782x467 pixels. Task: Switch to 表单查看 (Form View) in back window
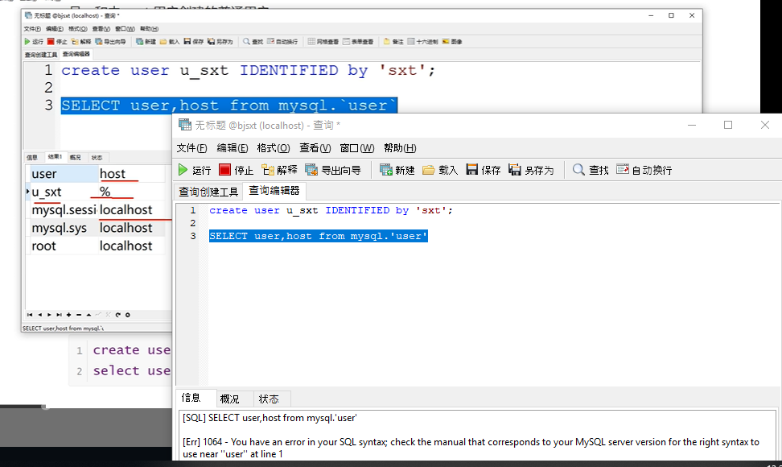[x=358, y=41]
